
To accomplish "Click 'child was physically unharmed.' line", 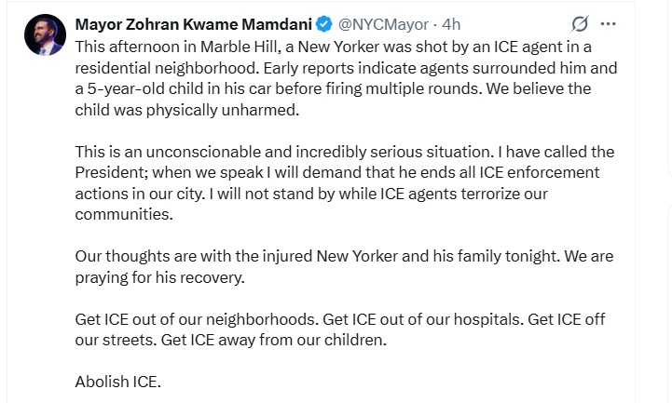I will 186,110.
